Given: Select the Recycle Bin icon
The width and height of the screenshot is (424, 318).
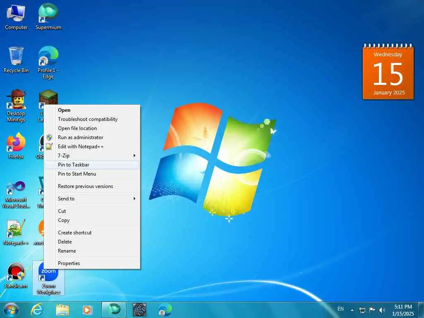Looking at the screenshot, I should coord(16,60).
